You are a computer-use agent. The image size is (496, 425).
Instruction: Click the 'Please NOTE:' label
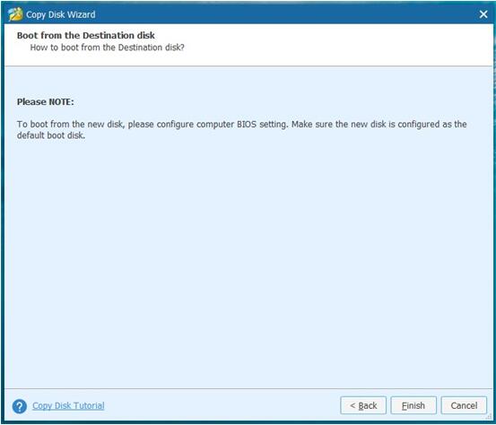point(45,102)
